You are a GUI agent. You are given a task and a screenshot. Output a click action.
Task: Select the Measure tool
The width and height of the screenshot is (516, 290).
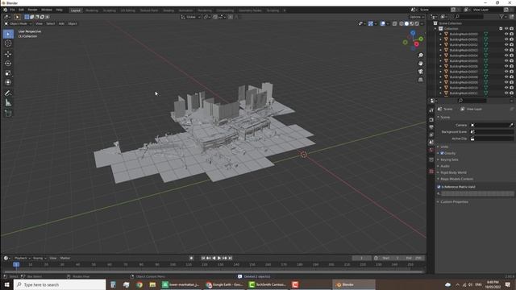(8, 103)
